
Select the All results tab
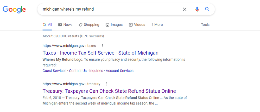[47, 25]
